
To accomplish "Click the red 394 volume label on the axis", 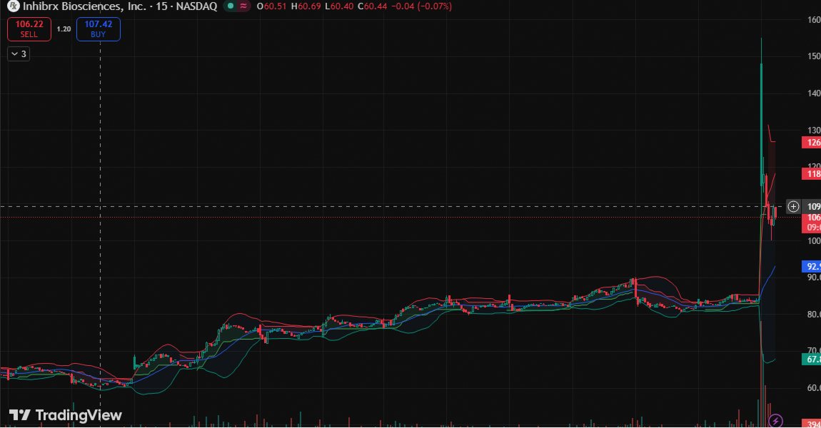I will pos(812,423).
